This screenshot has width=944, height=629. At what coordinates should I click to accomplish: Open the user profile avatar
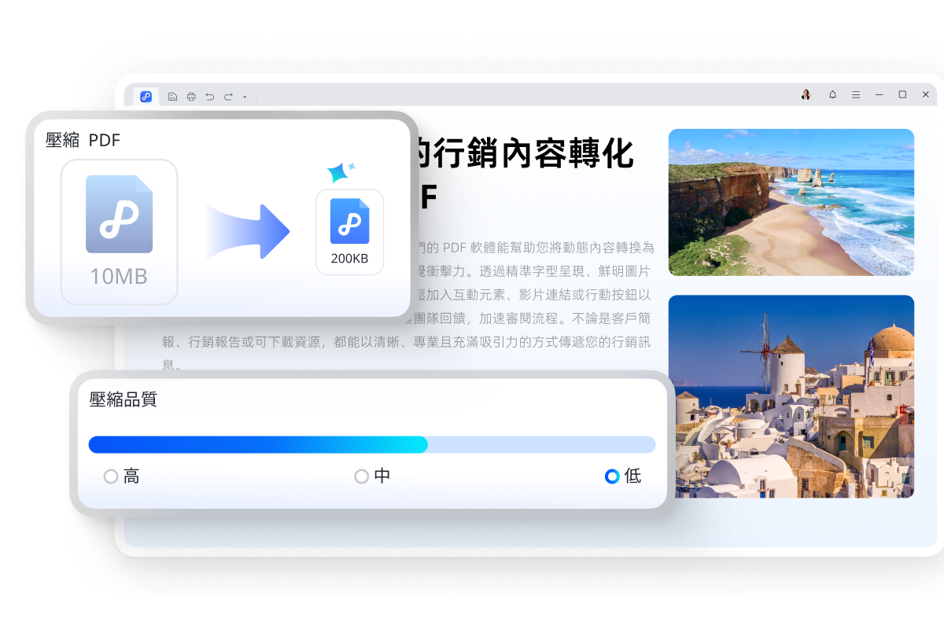pyautogui.click(x=806, y=94)
